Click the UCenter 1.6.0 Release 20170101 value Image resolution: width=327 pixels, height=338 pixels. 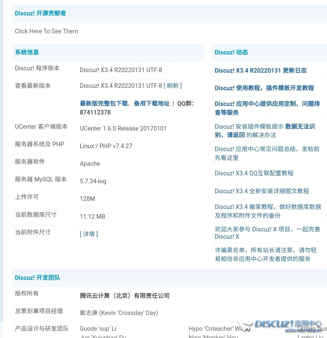(123, 128)
